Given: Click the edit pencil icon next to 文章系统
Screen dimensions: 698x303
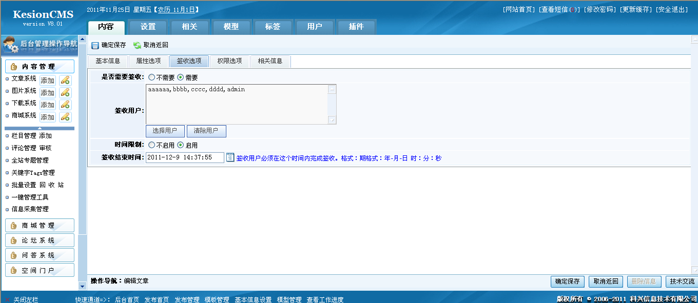Looking at the screenshot, I should 65,80.
